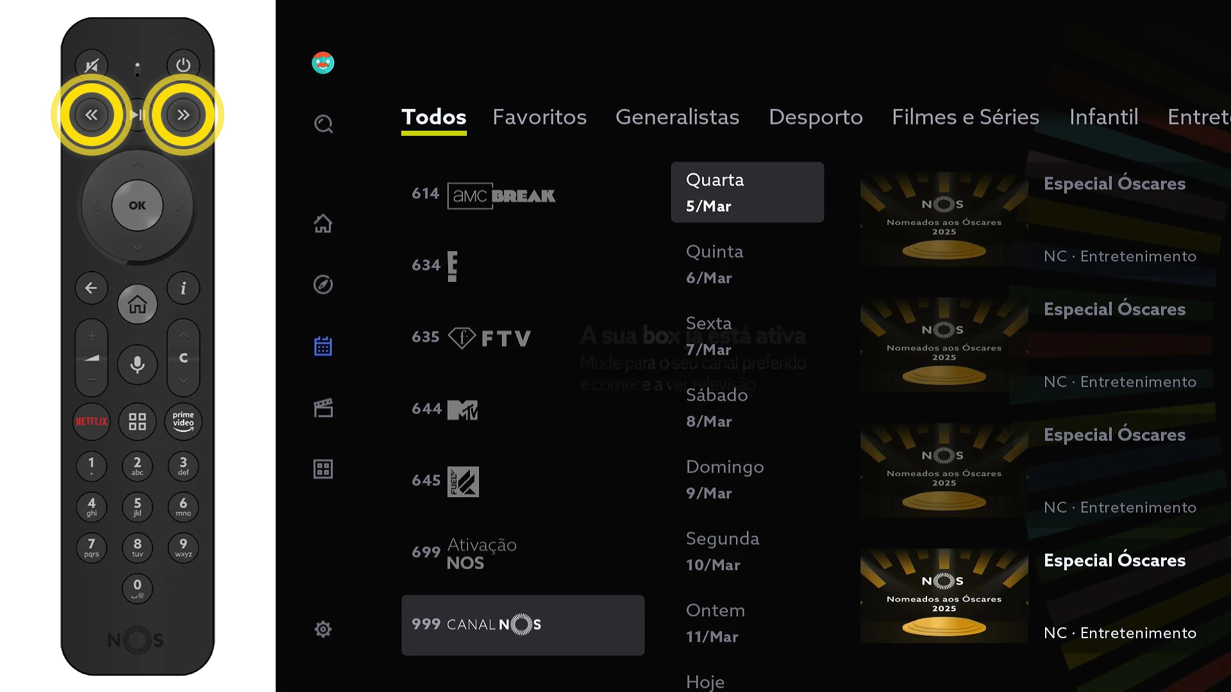Switch to the Favoritos tab
The height and width of the screenshot is (692, 1231).
pos(539,117)
